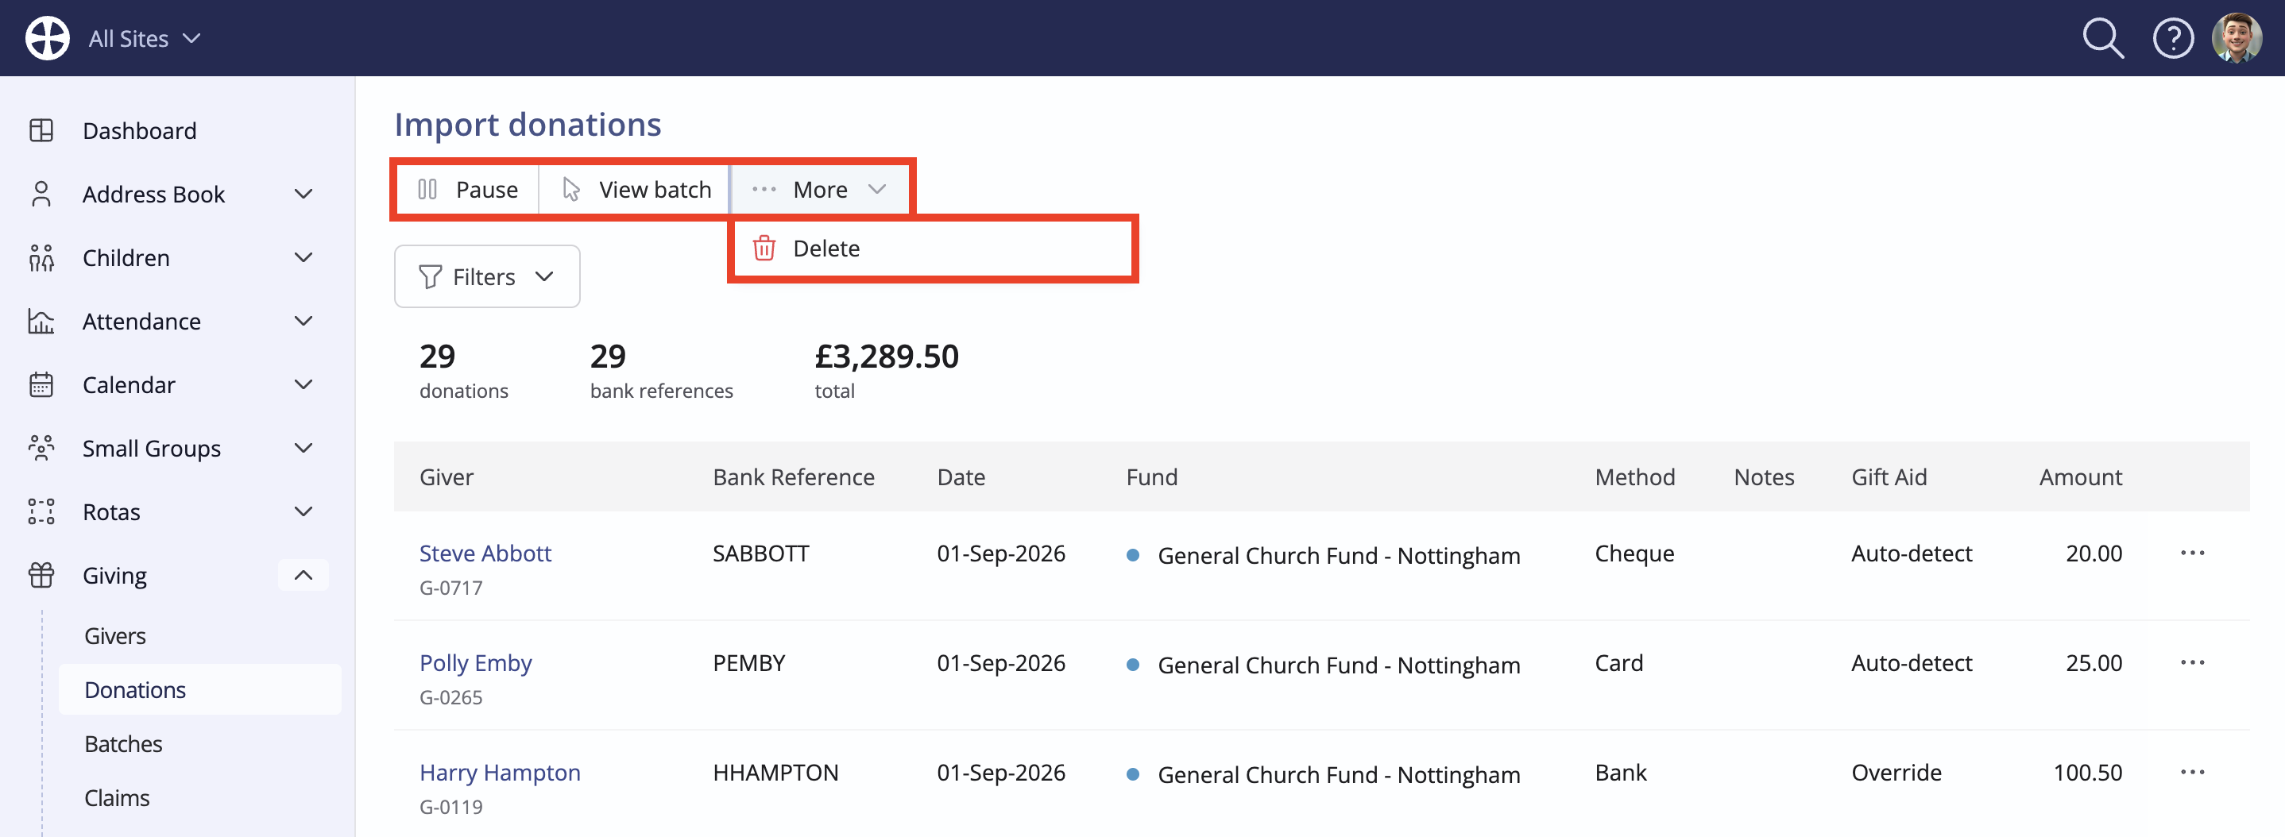Open the help question mark icon
2285x837 pixels.
pyautogui.click(x=2172, y=38)
